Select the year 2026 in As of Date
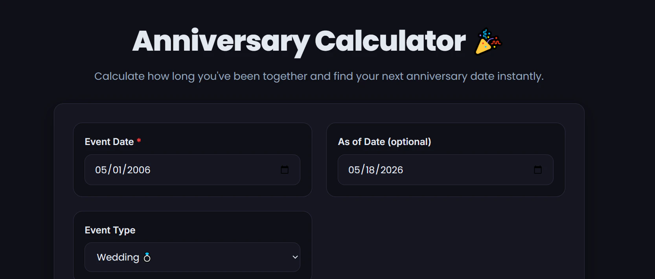655x279 pixels. click(x=392, y=170)
